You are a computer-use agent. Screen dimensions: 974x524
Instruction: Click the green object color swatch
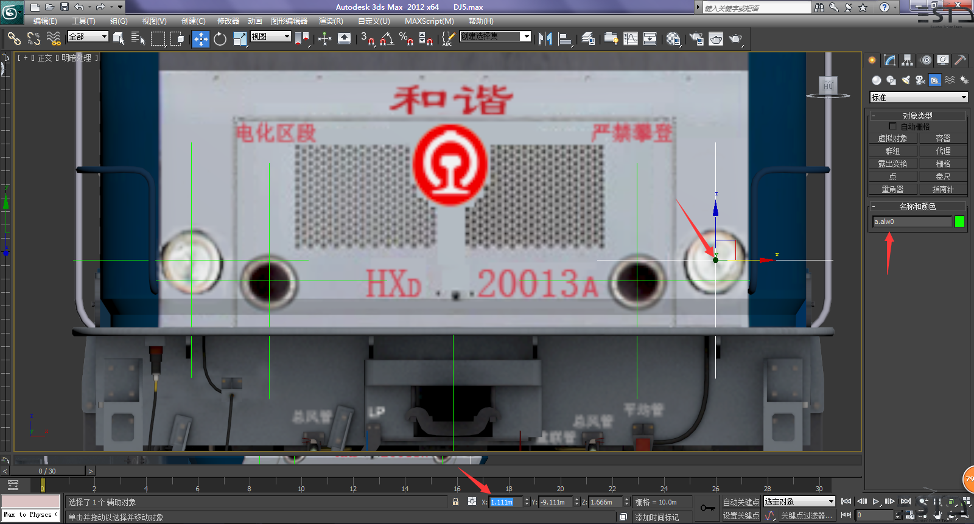click(960, 222)
